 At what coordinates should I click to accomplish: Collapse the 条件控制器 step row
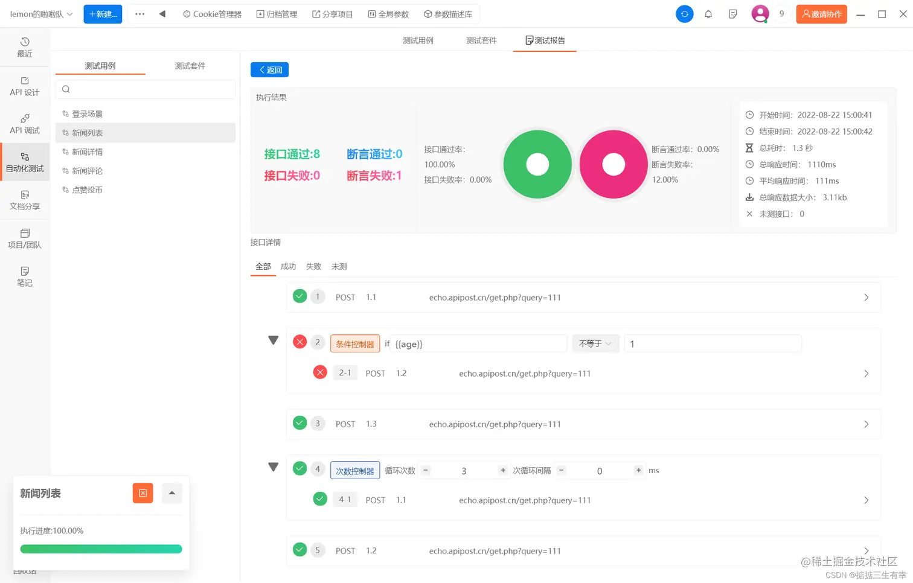[273, 340]
